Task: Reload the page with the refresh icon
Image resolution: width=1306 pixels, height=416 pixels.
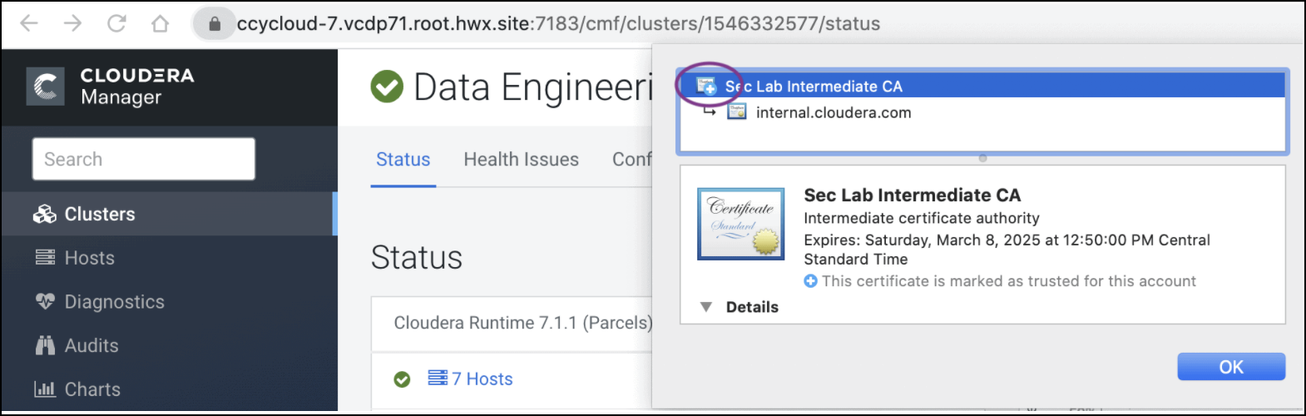Action: click(x=116, y=23)
